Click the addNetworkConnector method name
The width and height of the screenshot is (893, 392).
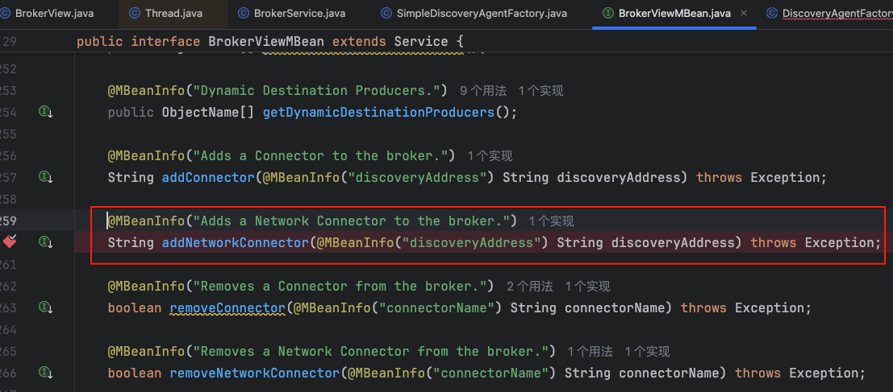[235, 242]
